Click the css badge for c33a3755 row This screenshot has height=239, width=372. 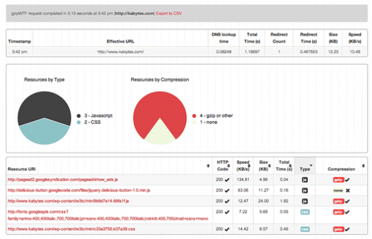(x=305, y=229)
